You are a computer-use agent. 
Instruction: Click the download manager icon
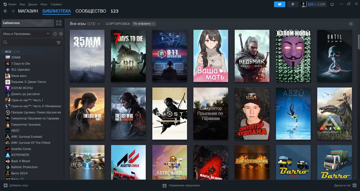(x=165, y=185)
